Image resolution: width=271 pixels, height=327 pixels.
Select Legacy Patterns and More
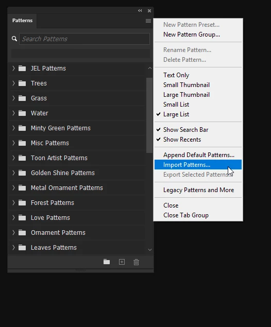point(198,190)
